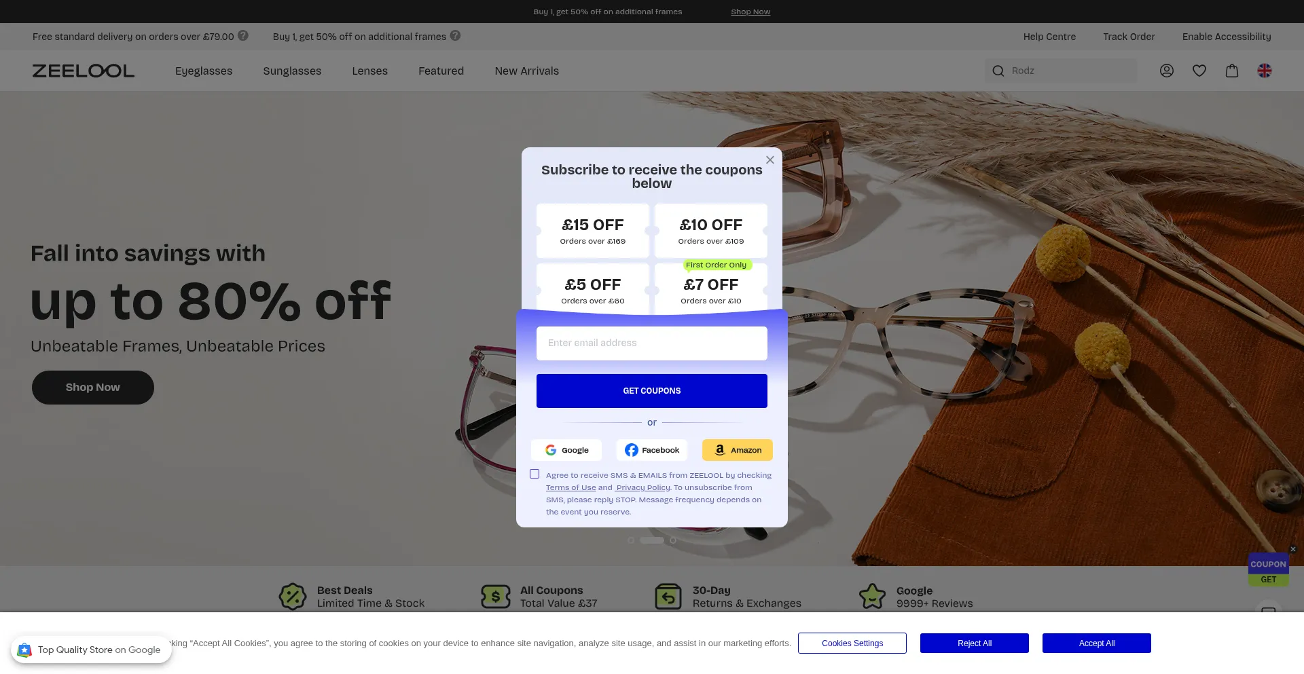Click Accept All cookies button
Image resolution: width=1304 pixels, height=674 pixels.
[x=1096, y=643]
